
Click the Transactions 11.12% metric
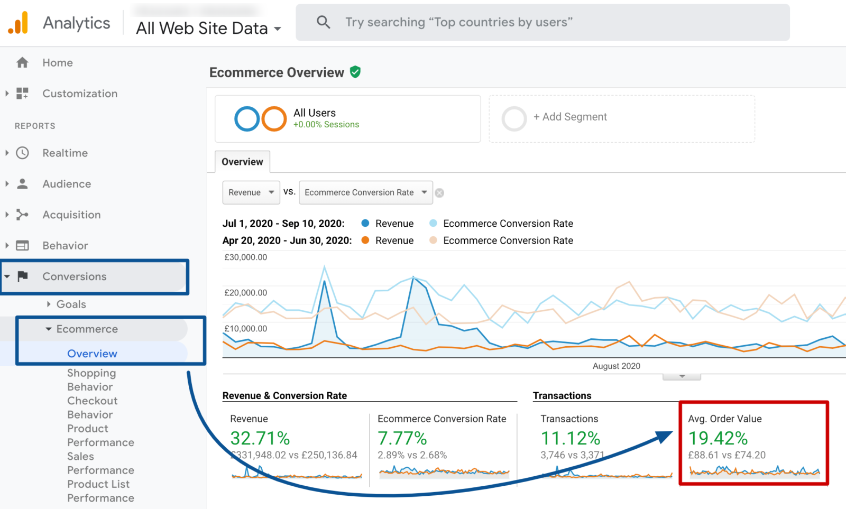click(x=571, y=438)
